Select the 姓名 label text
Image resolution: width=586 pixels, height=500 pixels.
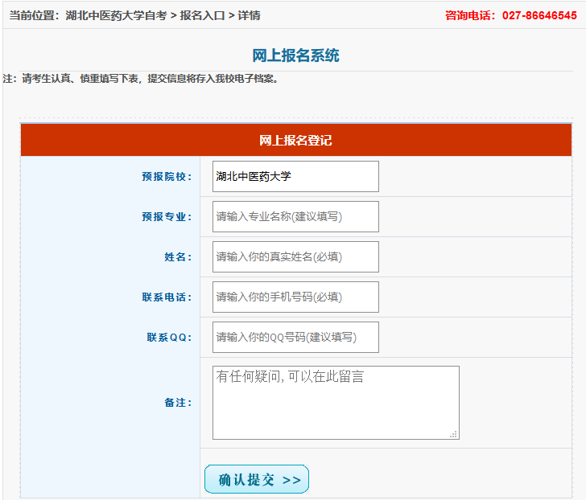click(178, 257)
